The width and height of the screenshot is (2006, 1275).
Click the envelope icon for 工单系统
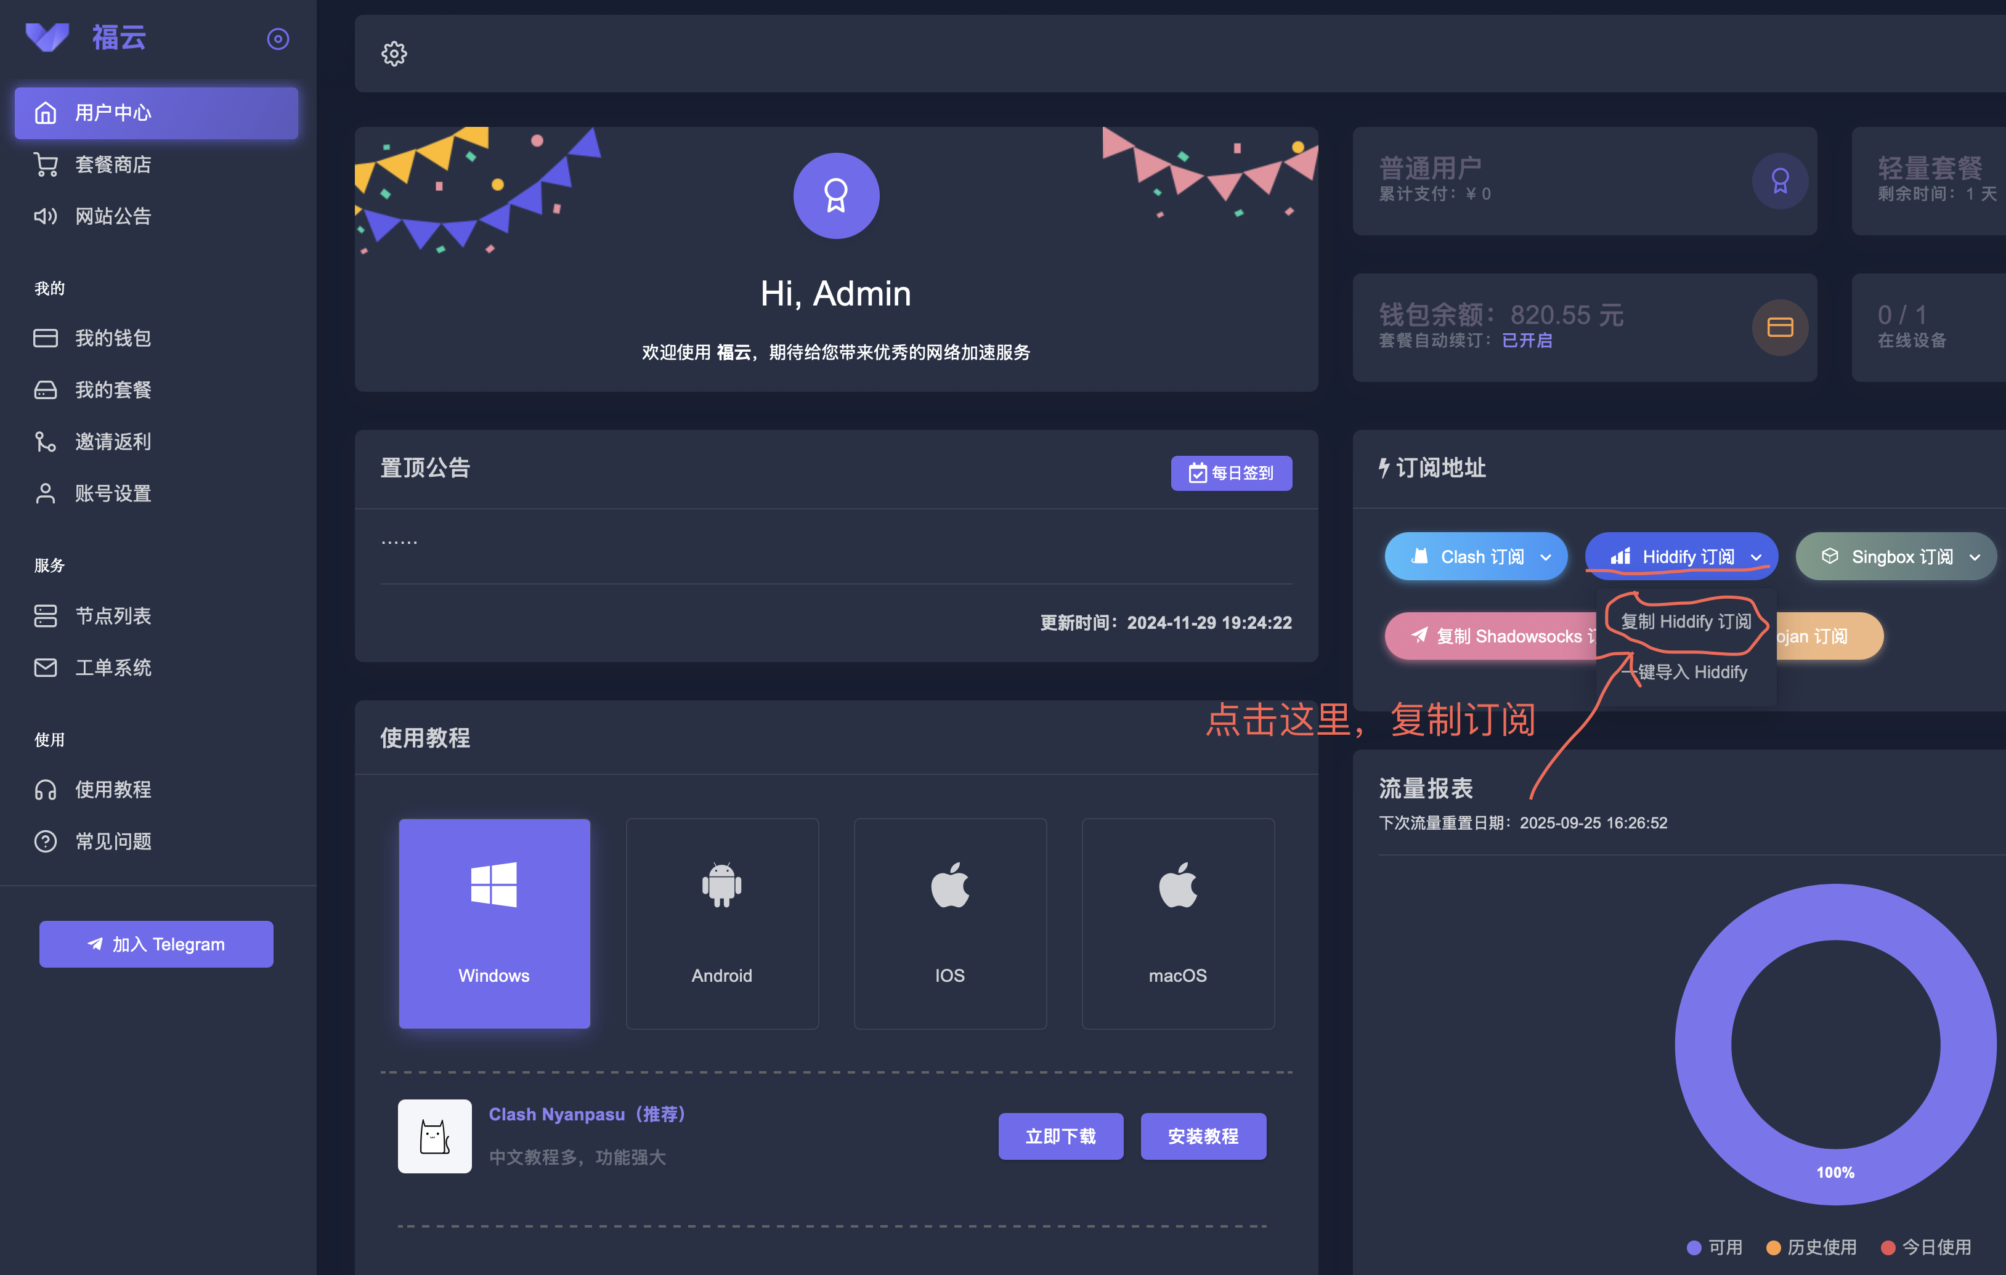[46, 668]
